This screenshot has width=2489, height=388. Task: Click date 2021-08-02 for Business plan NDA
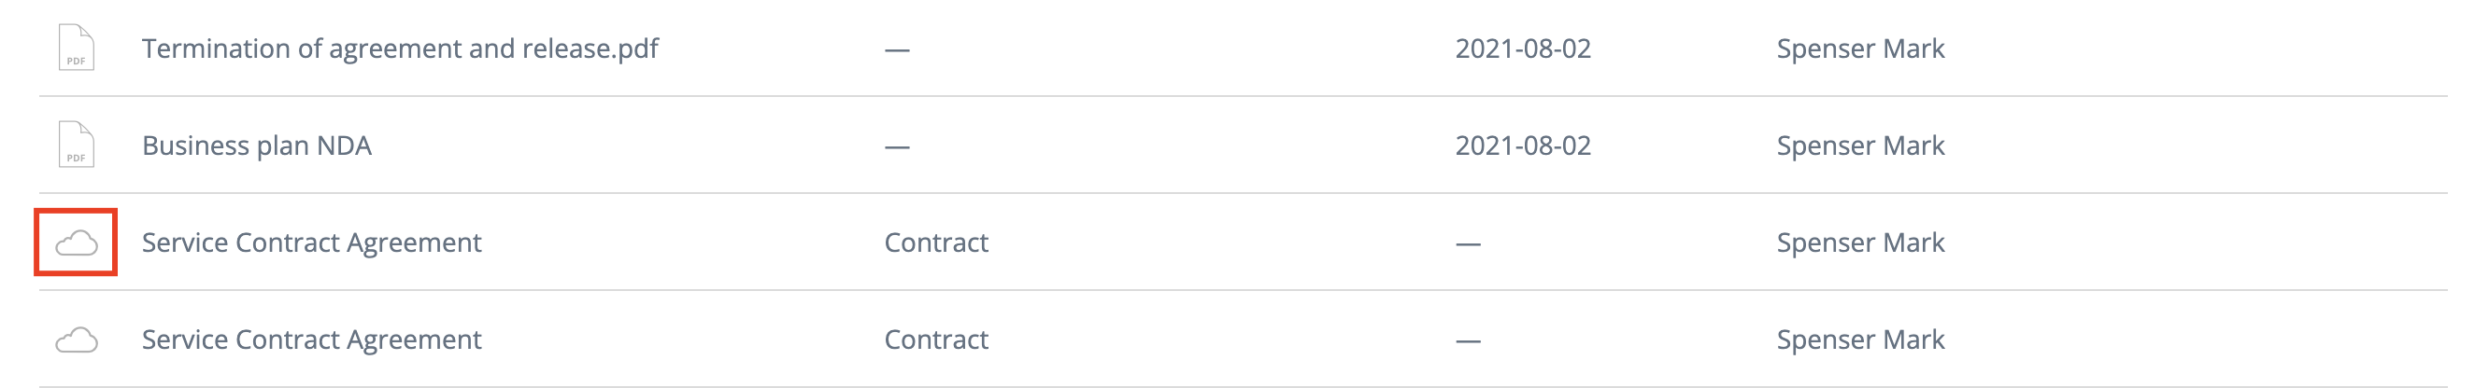point(1523,145)
